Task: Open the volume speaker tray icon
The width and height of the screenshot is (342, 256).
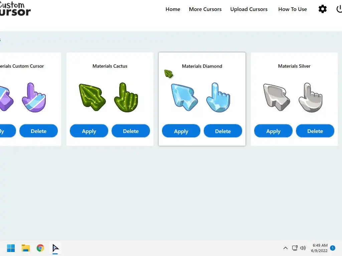Action: [303, 248]
